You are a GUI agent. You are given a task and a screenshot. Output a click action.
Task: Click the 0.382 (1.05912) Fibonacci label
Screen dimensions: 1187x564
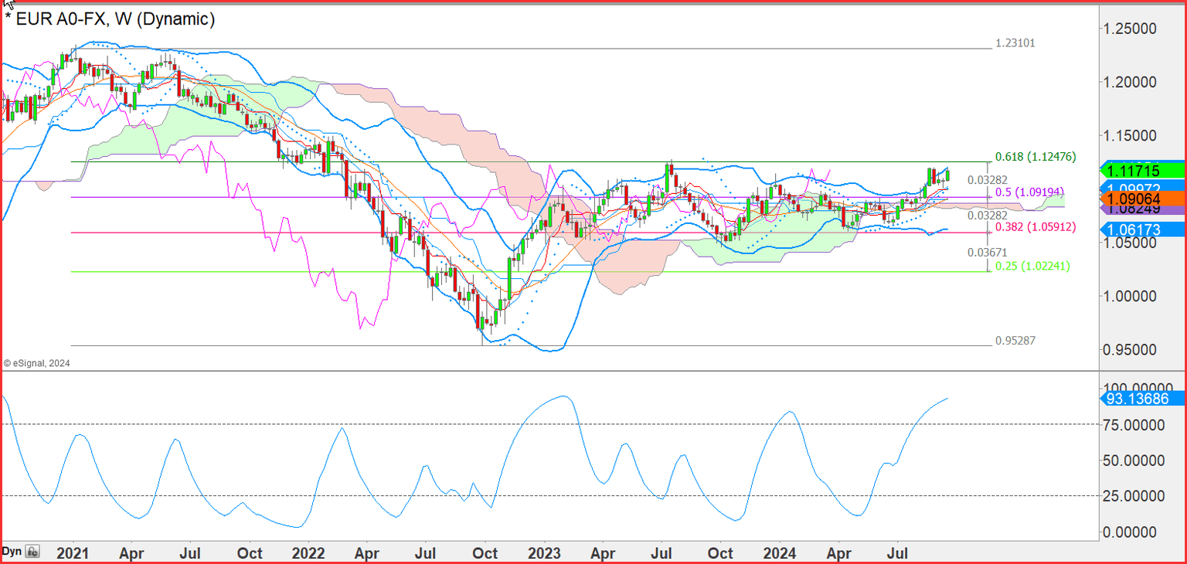click(1036, 227)
